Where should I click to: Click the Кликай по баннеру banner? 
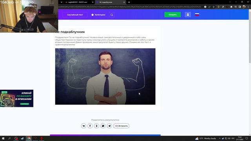(16, 98)
